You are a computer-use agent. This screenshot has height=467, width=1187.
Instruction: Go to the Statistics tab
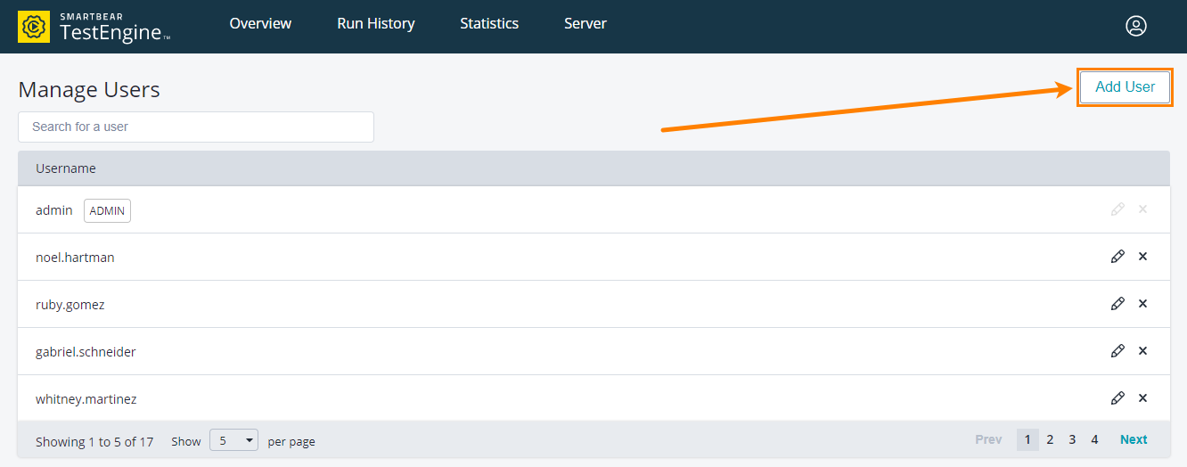click(488, 24)
